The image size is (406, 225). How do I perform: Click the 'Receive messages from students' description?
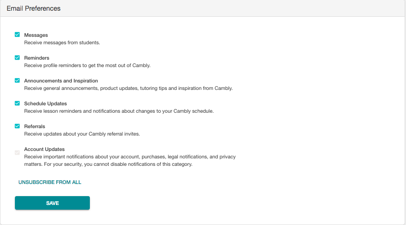62,42
